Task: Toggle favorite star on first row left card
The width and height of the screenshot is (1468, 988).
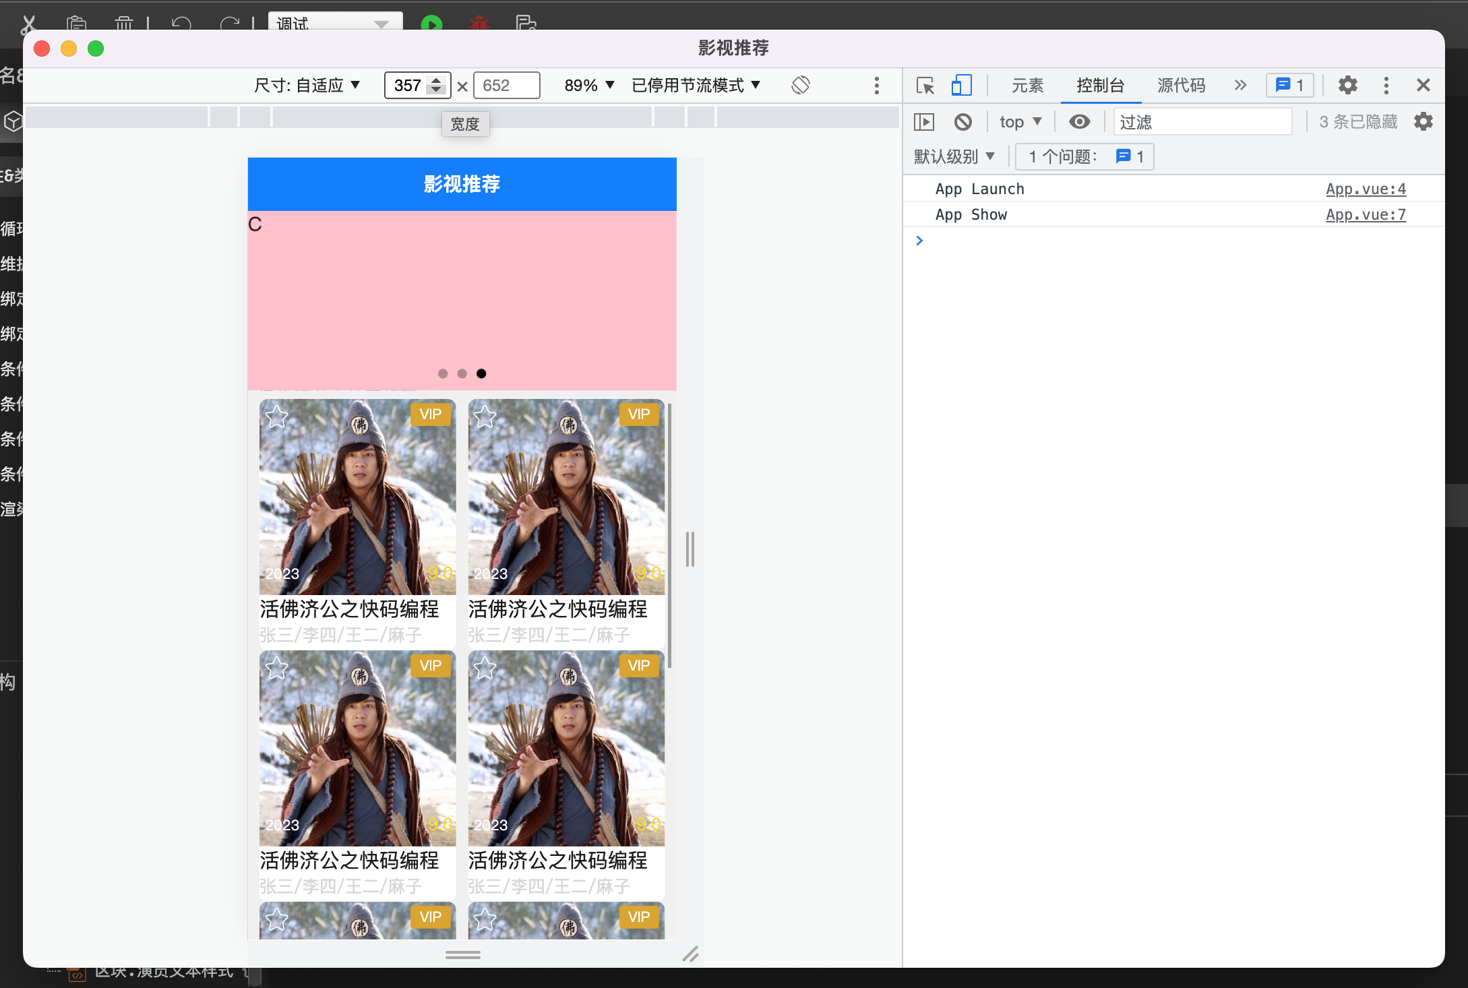Action: pos(277,416)
